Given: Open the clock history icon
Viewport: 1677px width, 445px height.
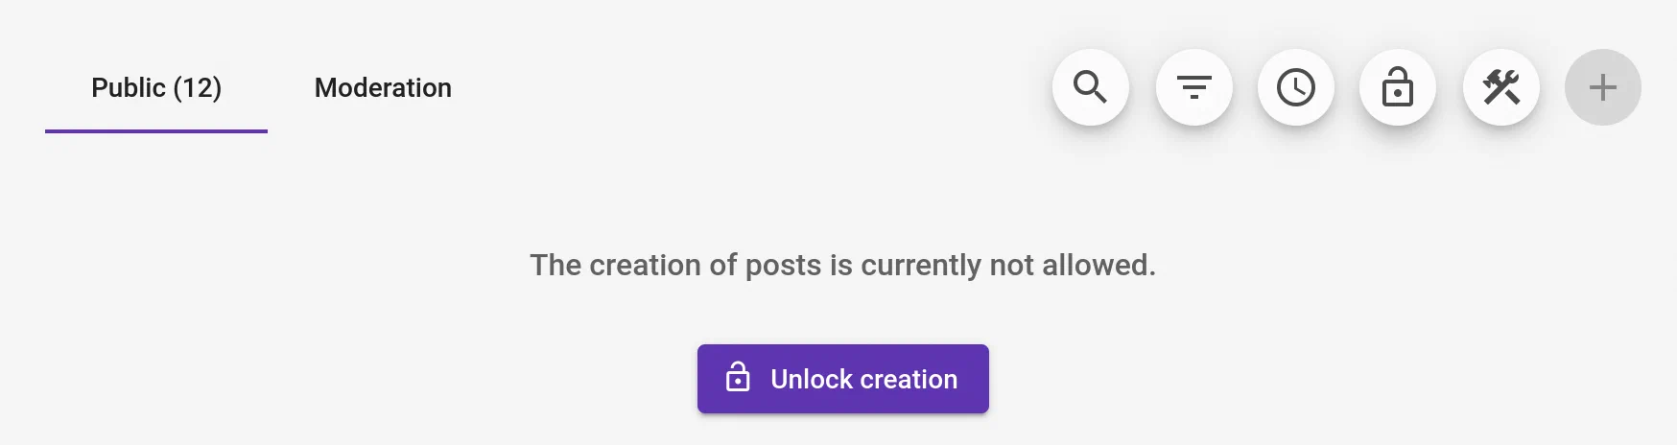Looking at the screenshot, I should point(1296,87).
